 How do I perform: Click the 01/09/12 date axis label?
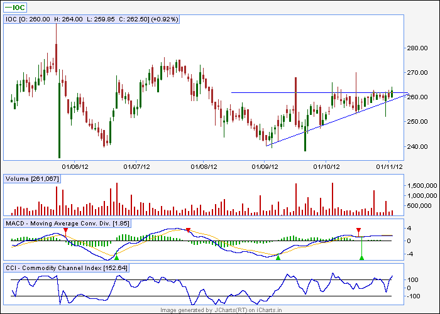(x=265, y=167)
